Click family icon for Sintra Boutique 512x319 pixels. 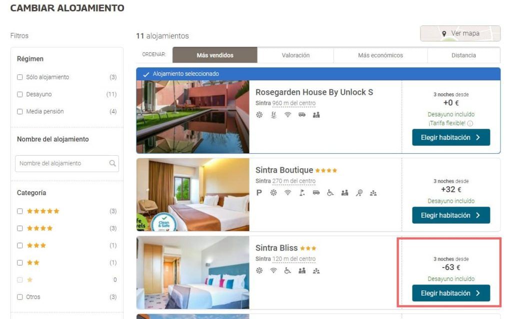pos(345,193)
